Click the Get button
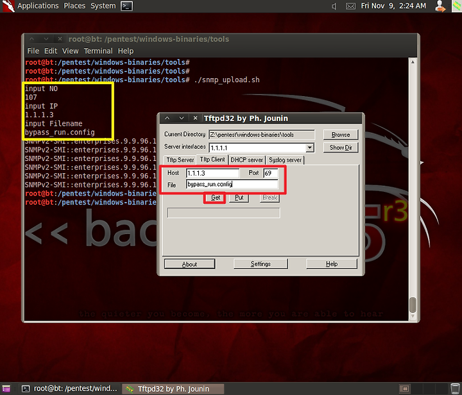Image resolution: width=462 pixels, height=395 pixels. [216, 197]
